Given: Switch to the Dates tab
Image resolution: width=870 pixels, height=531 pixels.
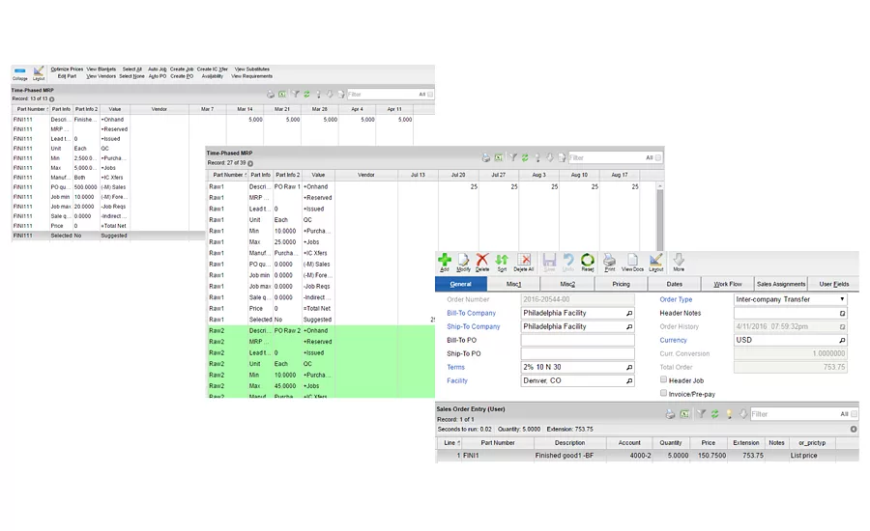Looking at the screenshot, I should [674, 284].
